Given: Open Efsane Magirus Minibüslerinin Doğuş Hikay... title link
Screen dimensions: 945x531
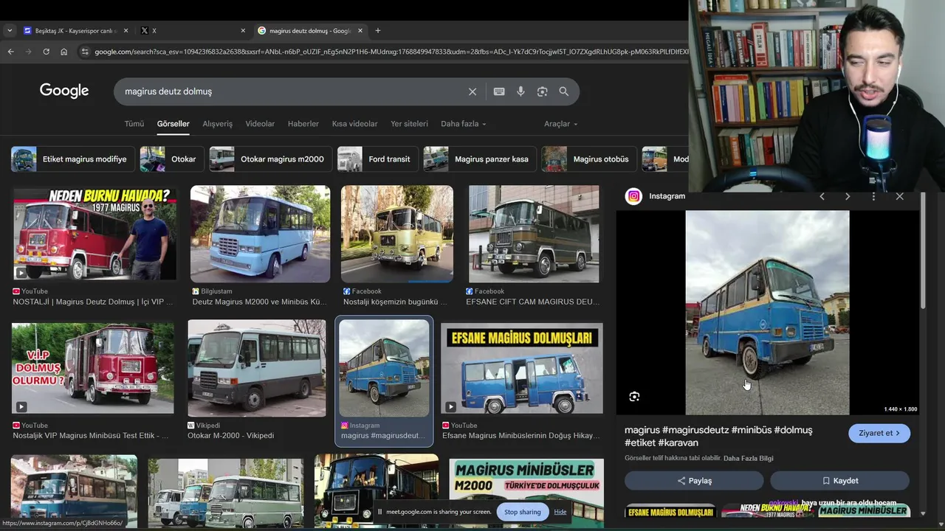Looking at the screenshot, I should (x=521, y=435).
